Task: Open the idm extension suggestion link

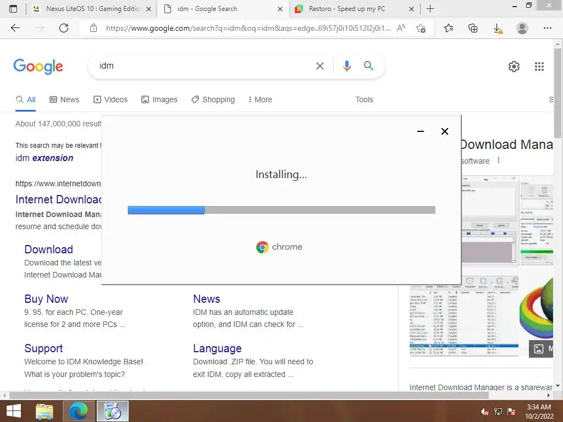Action: [44, 158]
